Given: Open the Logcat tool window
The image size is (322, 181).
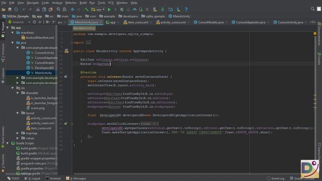Looking at the screenshot, I should pyautogui.click(x=32, y=178).
